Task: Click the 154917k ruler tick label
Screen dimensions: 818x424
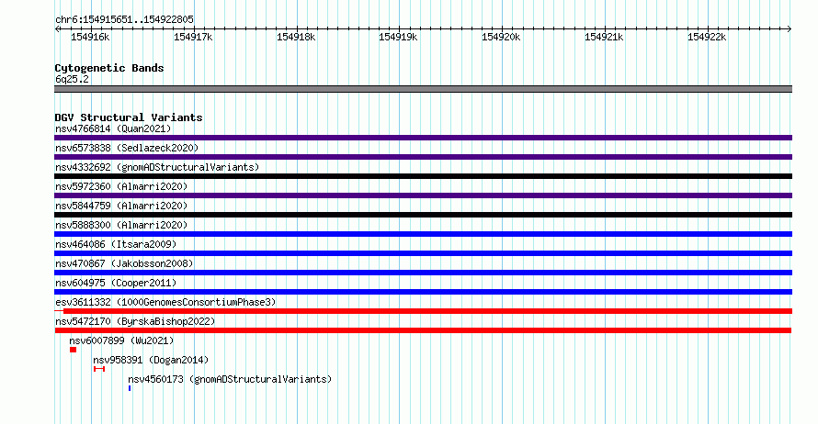Action: tap(193, 37)
